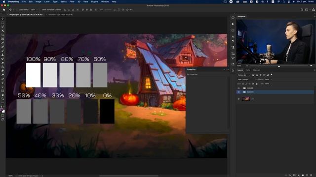Open the Layers panel options menu
Viewport: 316px width, 177px height.
tap(315, 70)
